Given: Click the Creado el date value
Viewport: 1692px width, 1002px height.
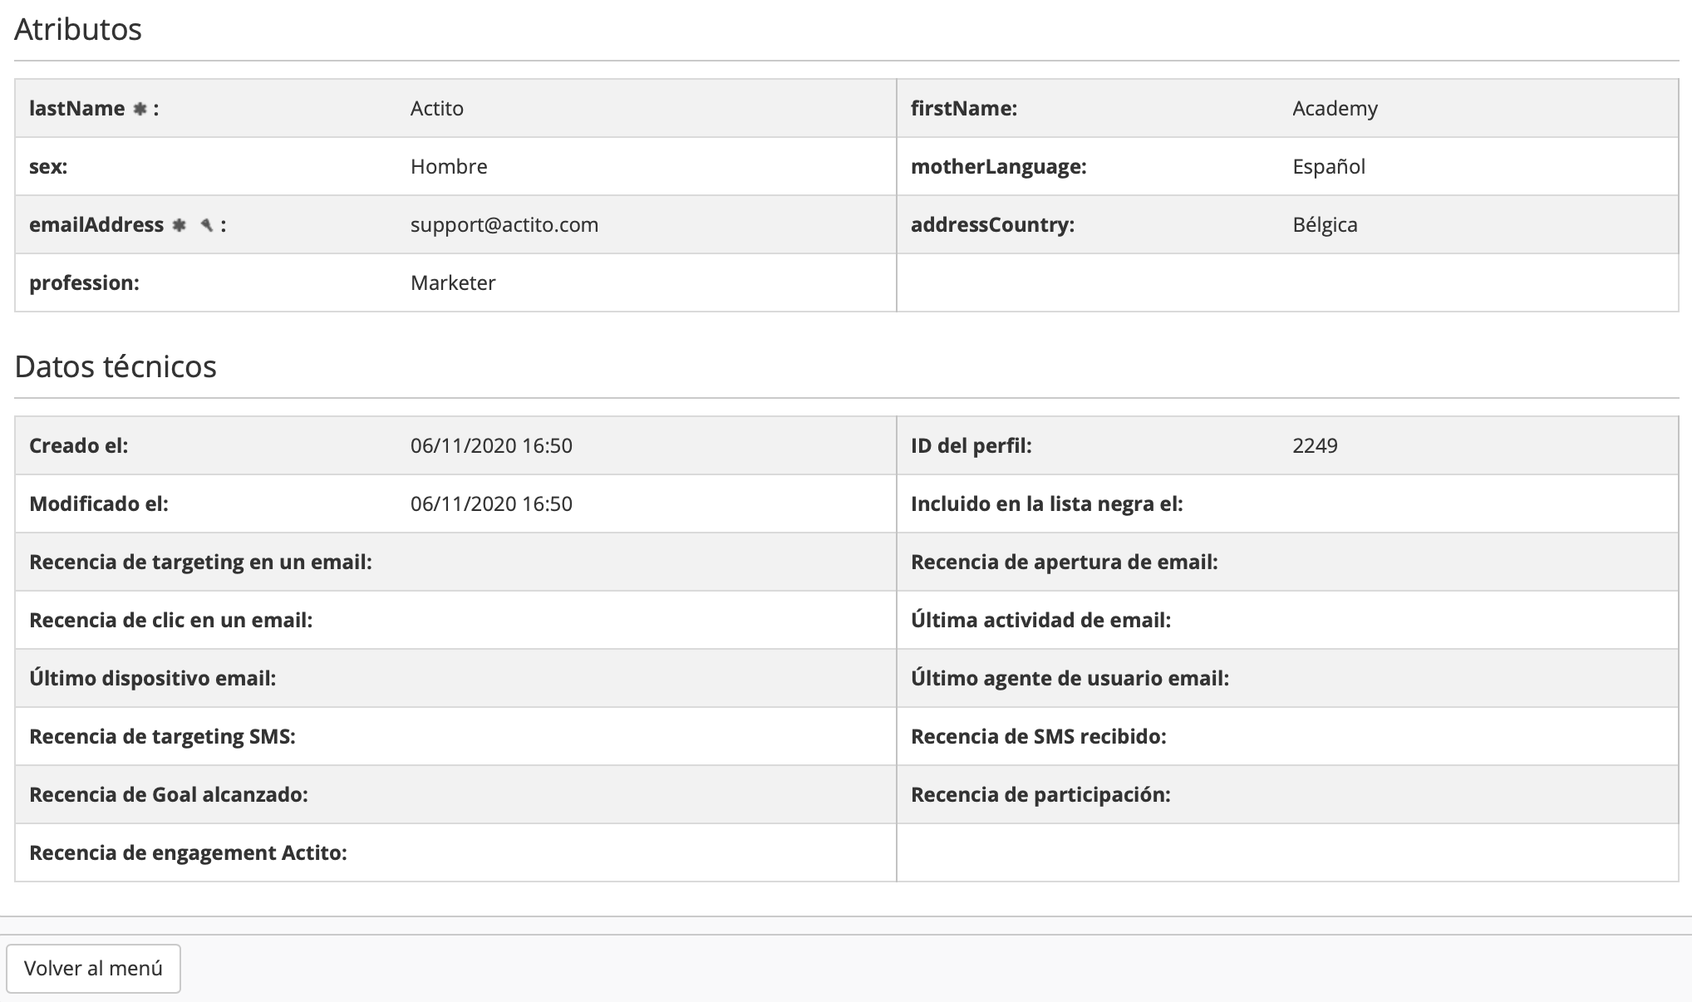Looking at the screenshot, I should 490,446.
